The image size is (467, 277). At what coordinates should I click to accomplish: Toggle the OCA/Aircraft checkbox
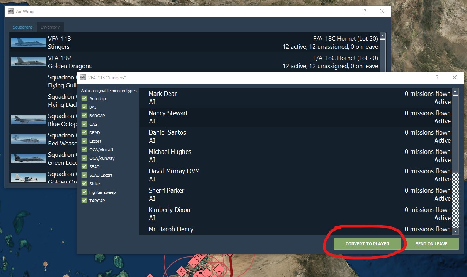(84, 150)
